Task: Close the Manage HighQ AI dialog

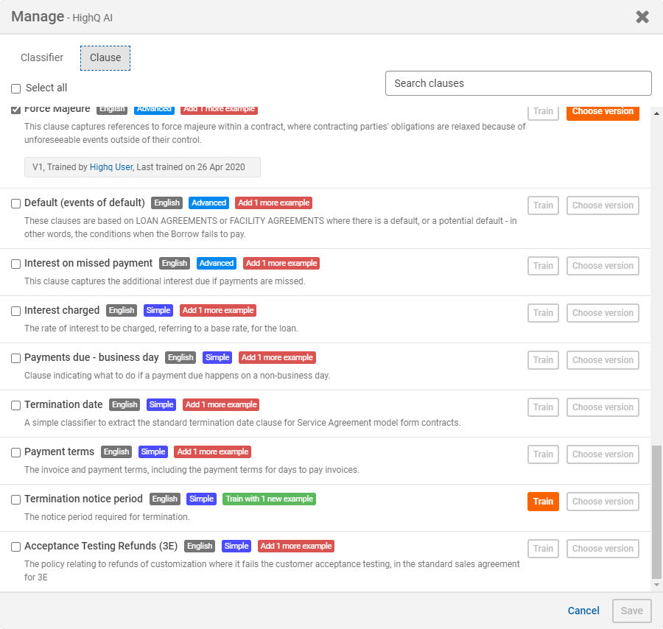Action: coord(642,17)
